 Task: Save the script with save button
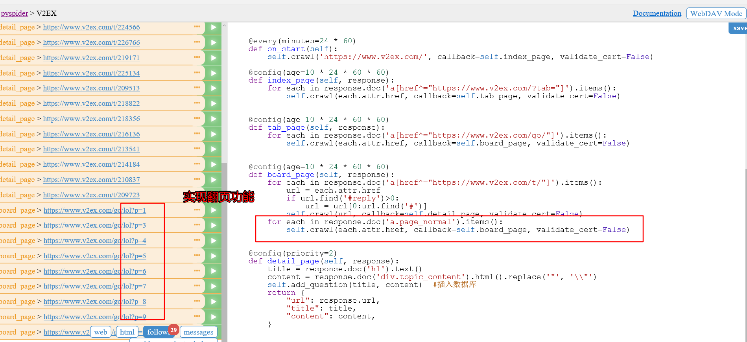[738, 28]
